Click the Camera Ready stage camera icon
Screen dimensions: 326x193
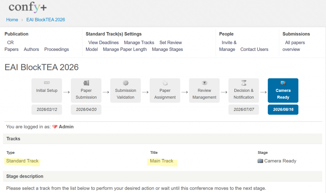283,83
